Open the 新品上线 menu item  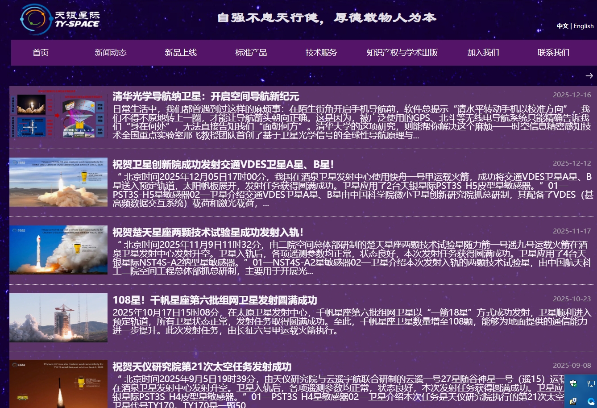(x=181, y=53)
